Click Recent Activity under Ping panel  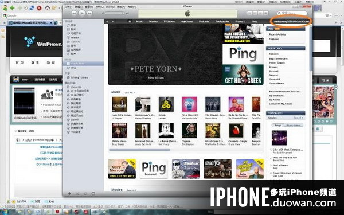(x=277, y=34)
